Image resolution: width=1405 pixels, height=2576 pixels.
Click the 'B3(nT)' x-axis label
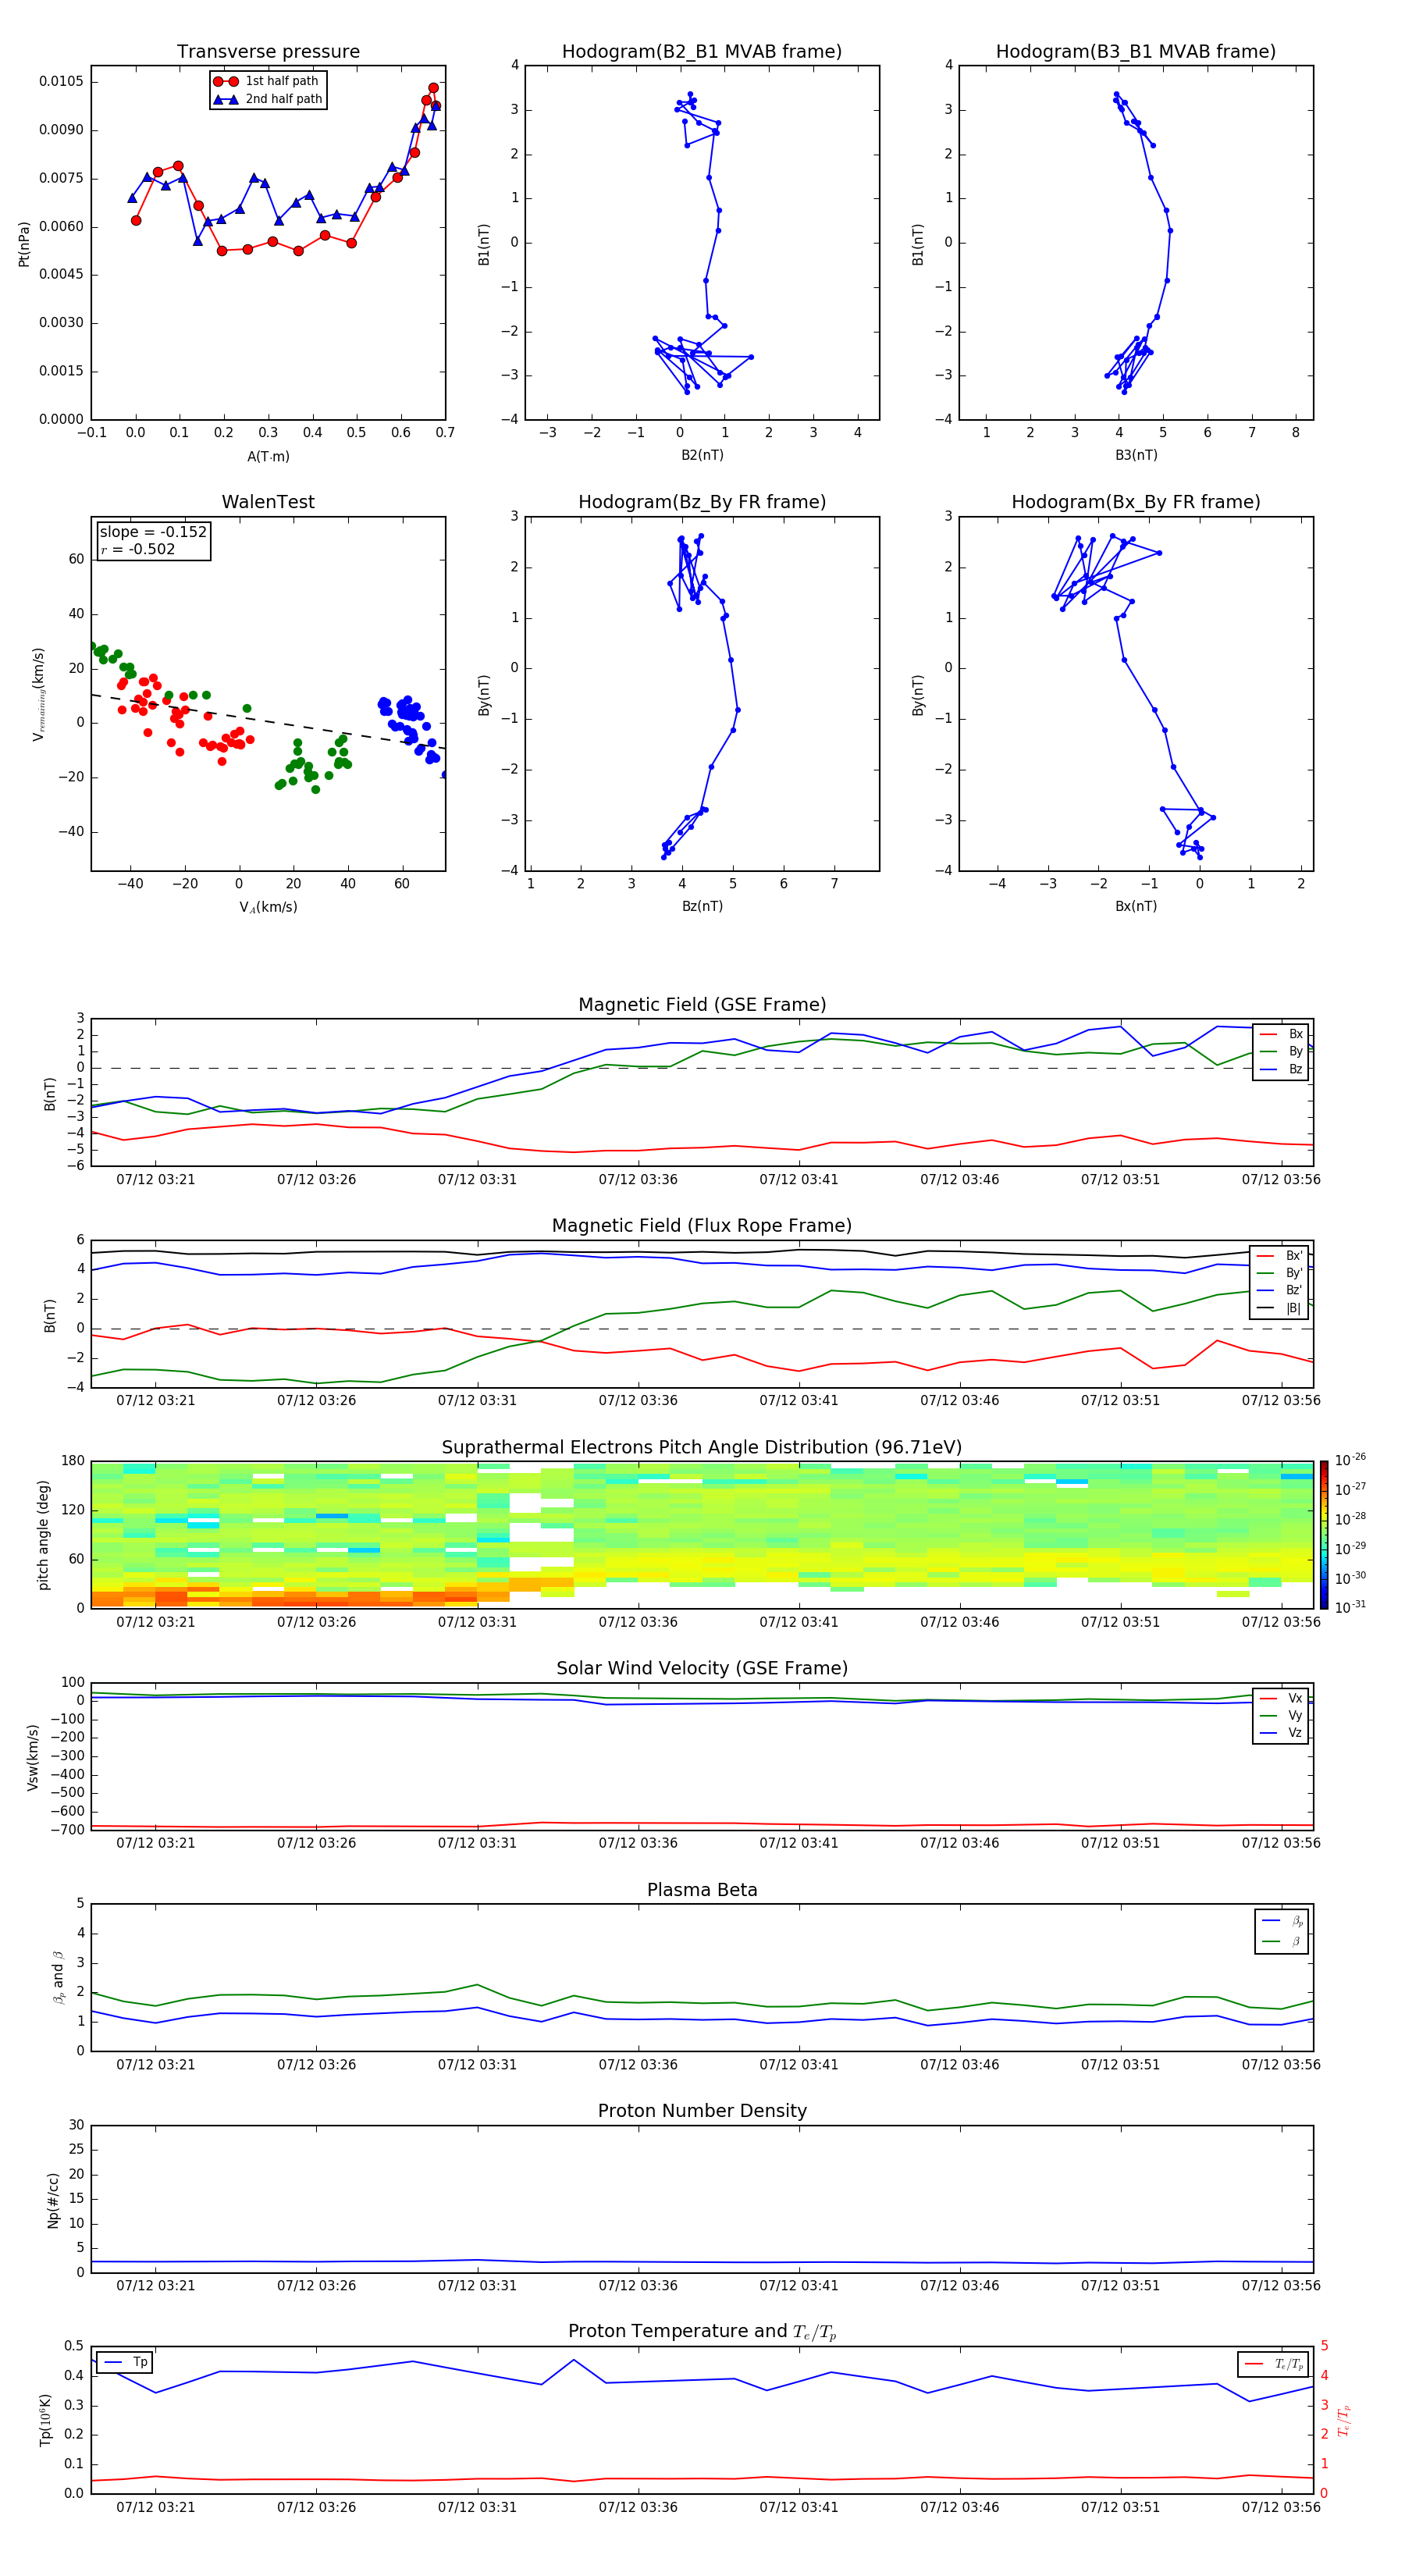(1136, 455)
